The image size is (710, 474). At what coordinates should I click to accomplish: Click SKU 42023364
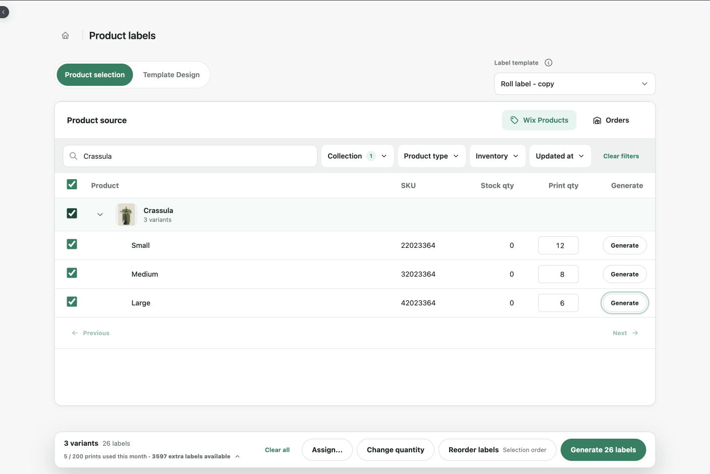click(x=418, y=303)
